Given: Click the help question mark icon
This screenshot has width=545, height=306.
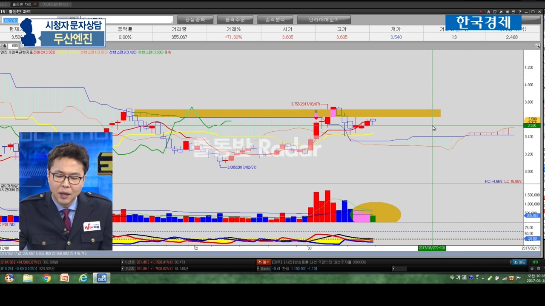Looking at the screenshot, I should [x=520, y=12].
